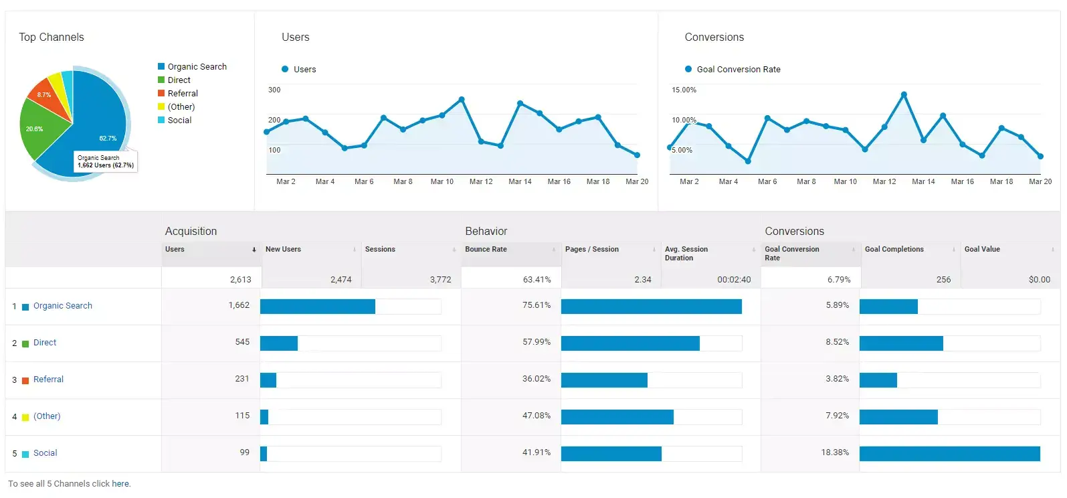Sort by New Users column header
This screenshot has width=1067, height=498.
(283, 250)
